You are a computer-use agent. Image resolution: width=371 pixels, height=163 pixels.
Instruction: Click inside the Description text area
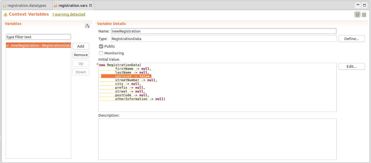point(217,139)
